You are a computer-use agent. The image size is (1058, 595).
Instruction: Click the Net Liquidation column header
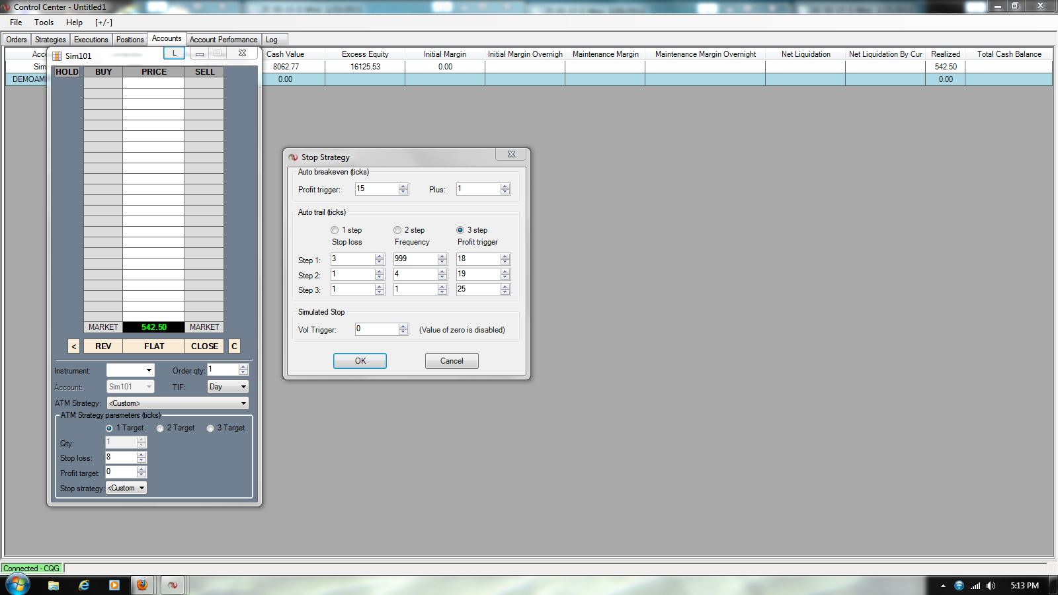(805, 54)
